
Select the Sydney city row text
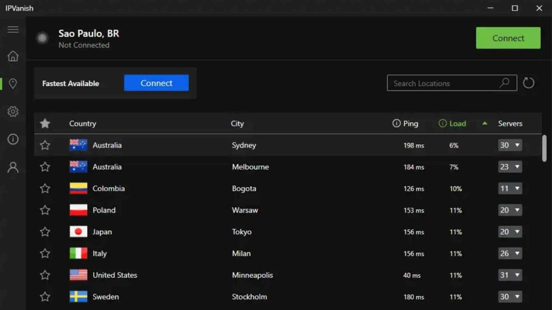pyautogui.click(x=244, y=145)
